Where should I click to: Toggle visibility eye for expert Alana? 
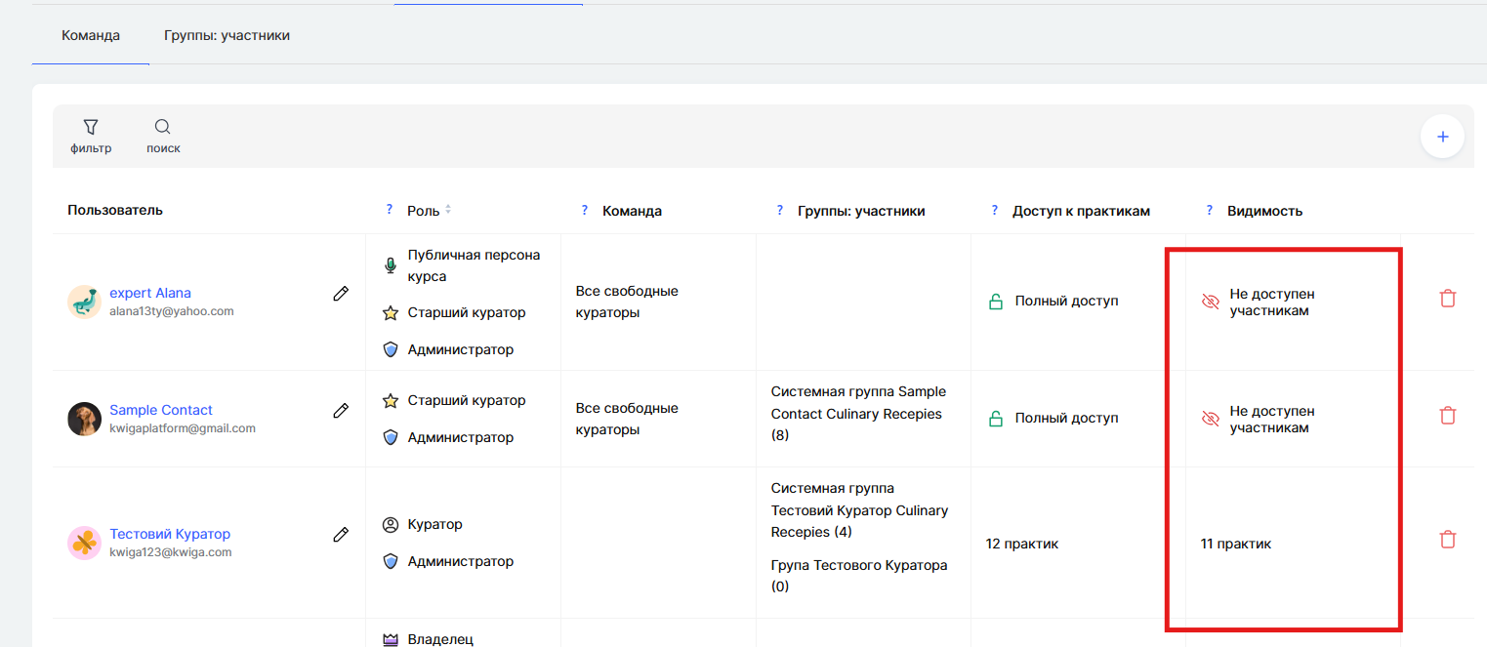tap(1211, 303)
